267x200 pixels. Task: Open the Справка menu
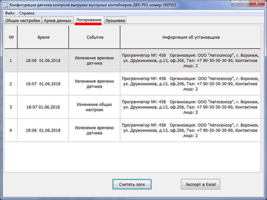click(x=27, y=13)
